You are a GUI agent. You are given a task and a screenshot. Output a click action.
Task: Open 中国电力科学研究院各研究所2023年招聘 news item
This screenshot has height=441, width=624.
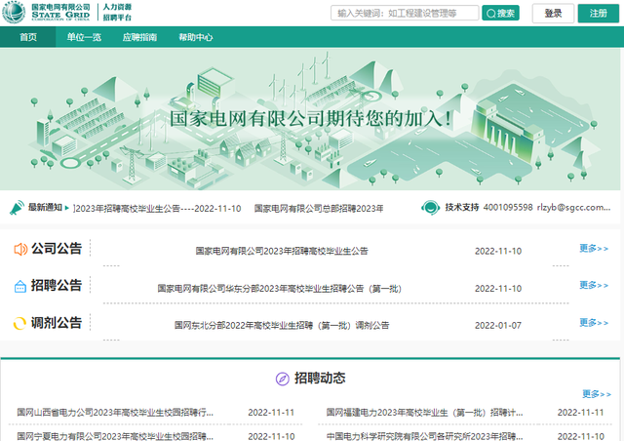[425, 436]
